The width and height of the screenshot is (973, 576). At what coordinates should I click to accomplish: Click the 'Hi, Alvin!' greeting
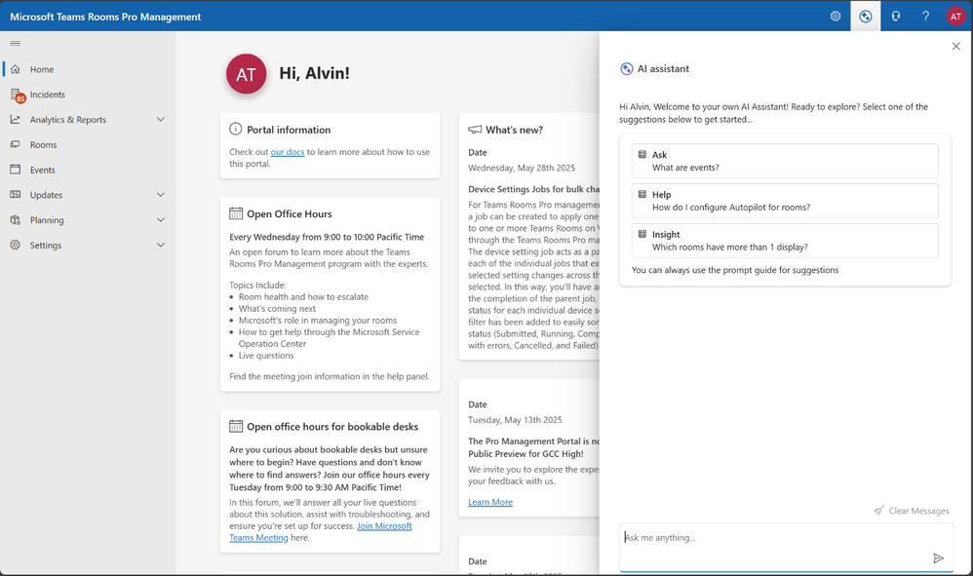pos(314,73)
